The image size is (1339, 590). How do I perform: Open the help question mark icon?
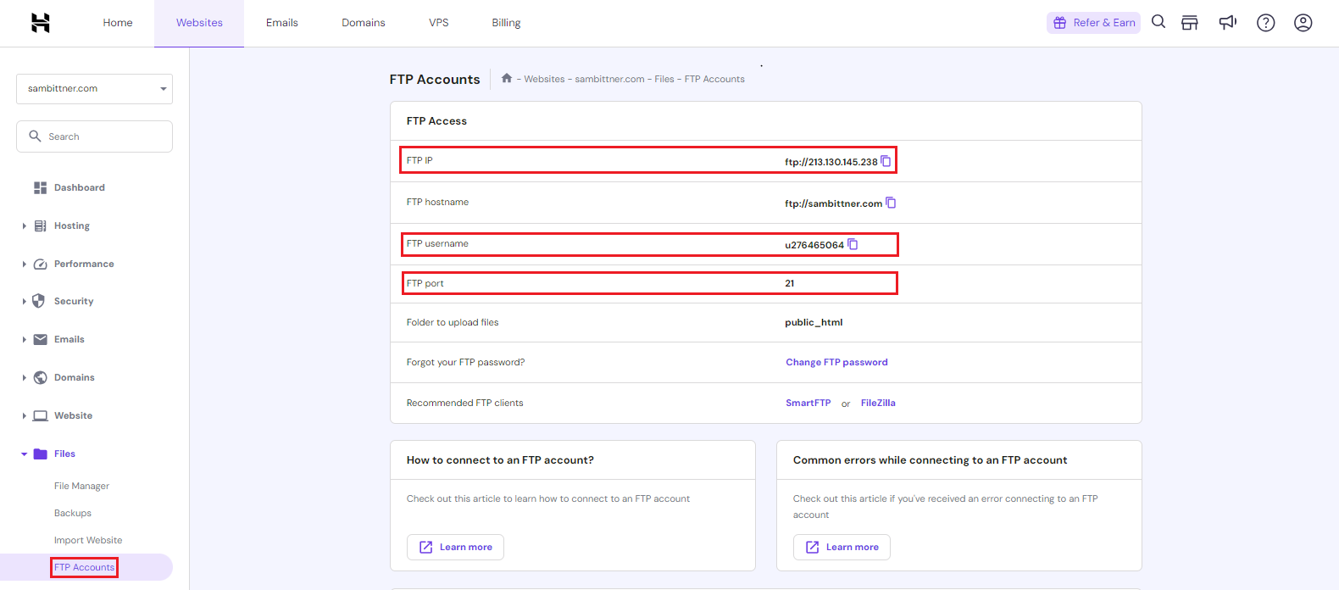pyautogui.click(x=1265, y=23)
